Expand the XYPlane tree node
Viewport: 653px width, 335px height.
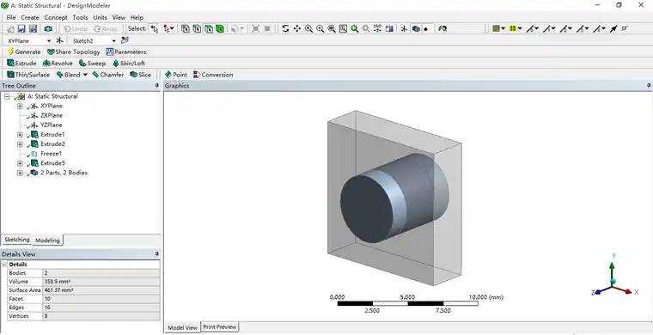(x=20, y=107)
